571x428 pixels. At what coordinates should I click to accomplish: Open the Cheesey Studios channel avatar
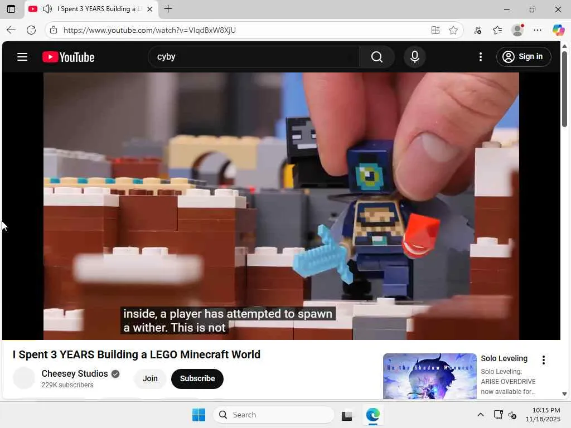pos(23,378)
